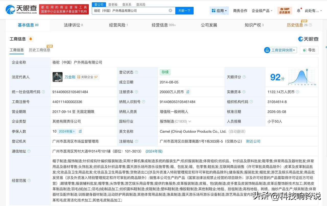Select the 经营信息 tab
Screen dimensions: 327x206
pos(164,25)
